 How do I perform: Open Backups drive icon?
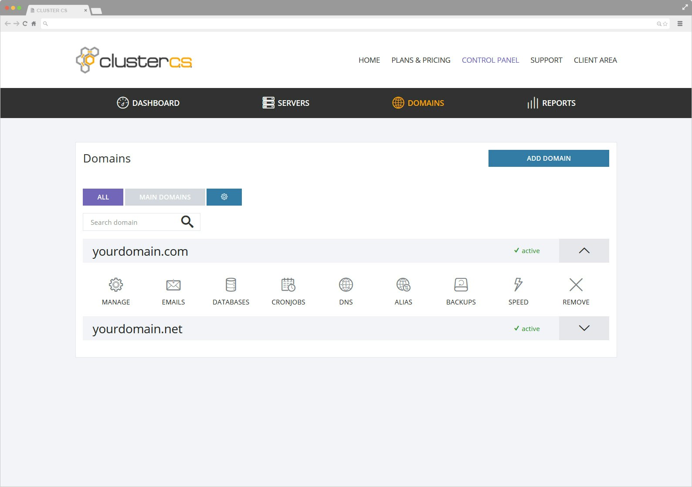click(x=461, y=285)
